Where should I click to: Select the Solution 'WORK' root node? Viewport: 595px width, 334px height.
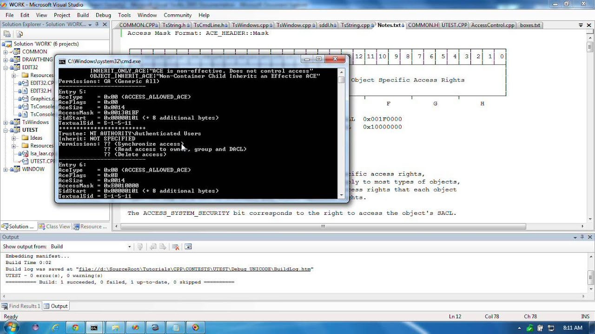[x=46, y=44]
